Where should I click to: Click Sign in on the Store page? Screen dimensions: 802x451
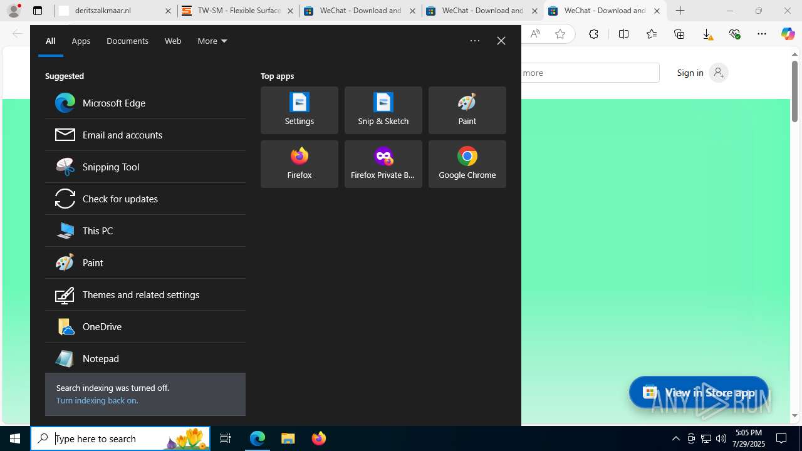point(702,73)
